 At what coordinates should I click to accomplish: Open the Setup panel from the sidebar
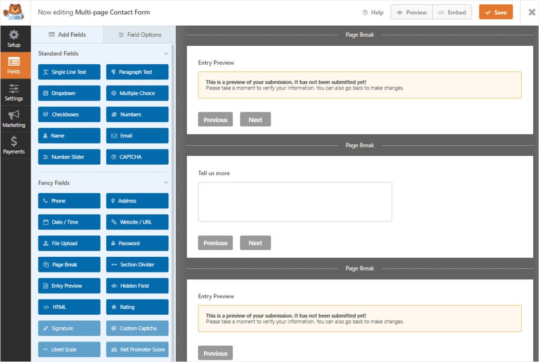click(15, 38)
